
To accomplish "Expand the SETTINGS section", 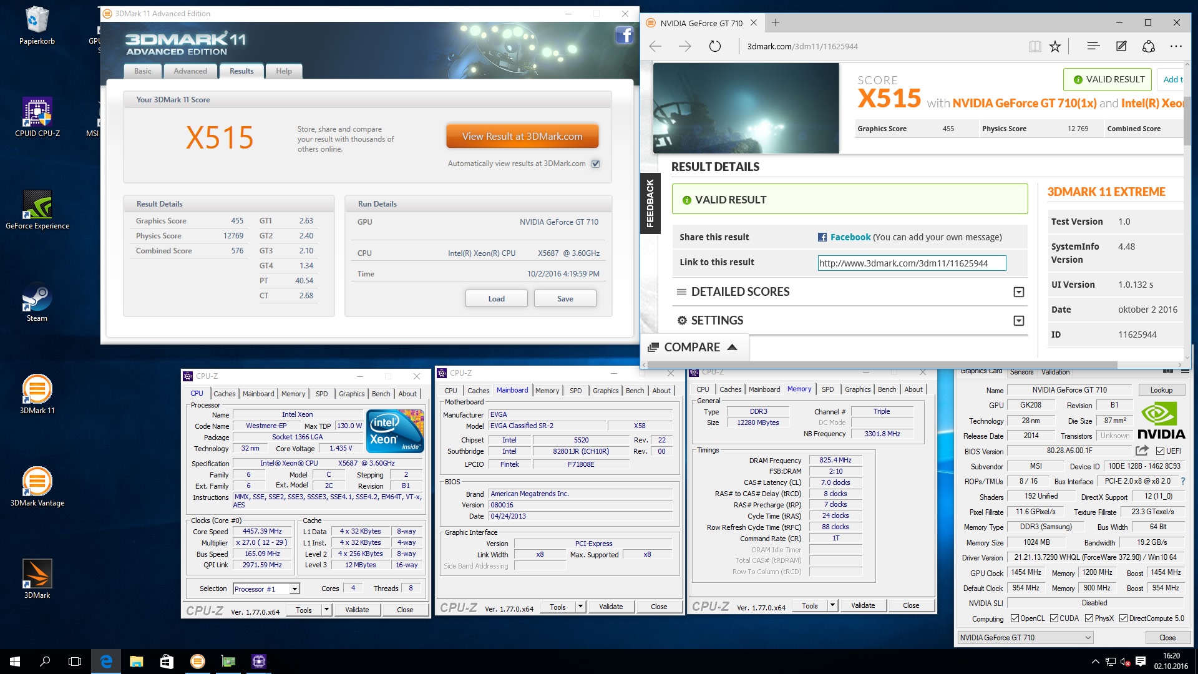I will tap(1019, 321).
